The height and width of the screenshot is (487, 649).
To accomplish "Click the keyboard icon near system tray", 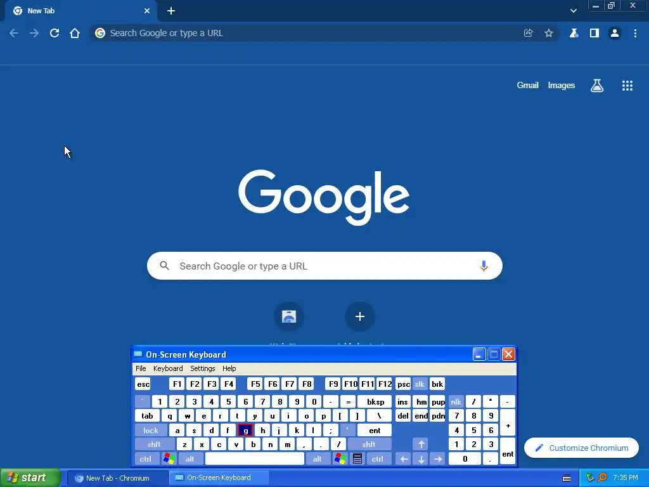I will pyautogui.click(x=567, y=478).
